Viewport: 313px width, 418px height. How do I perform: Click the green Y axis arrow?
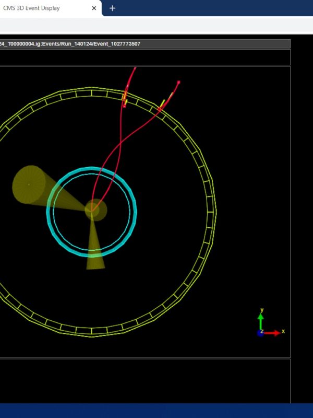(x=261, y=318)
